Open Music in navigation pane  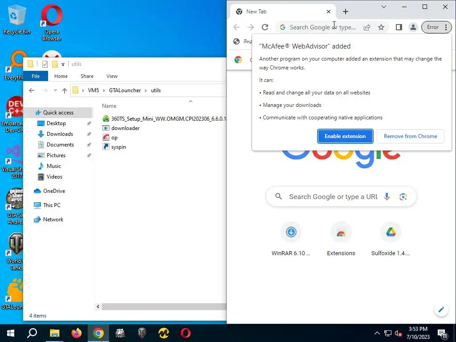(x=53, y=166)
